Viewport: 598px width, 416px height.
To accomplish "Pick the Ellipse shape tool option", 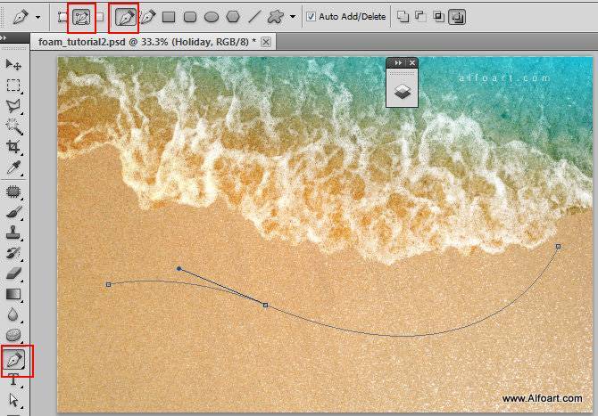I will [x=212, y=16].
